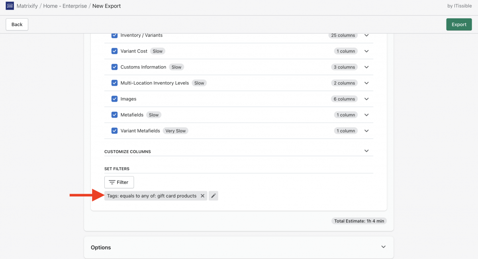Open the Filter funnel tool
Screen dimensions: 478x259
[x=119, y=182]
